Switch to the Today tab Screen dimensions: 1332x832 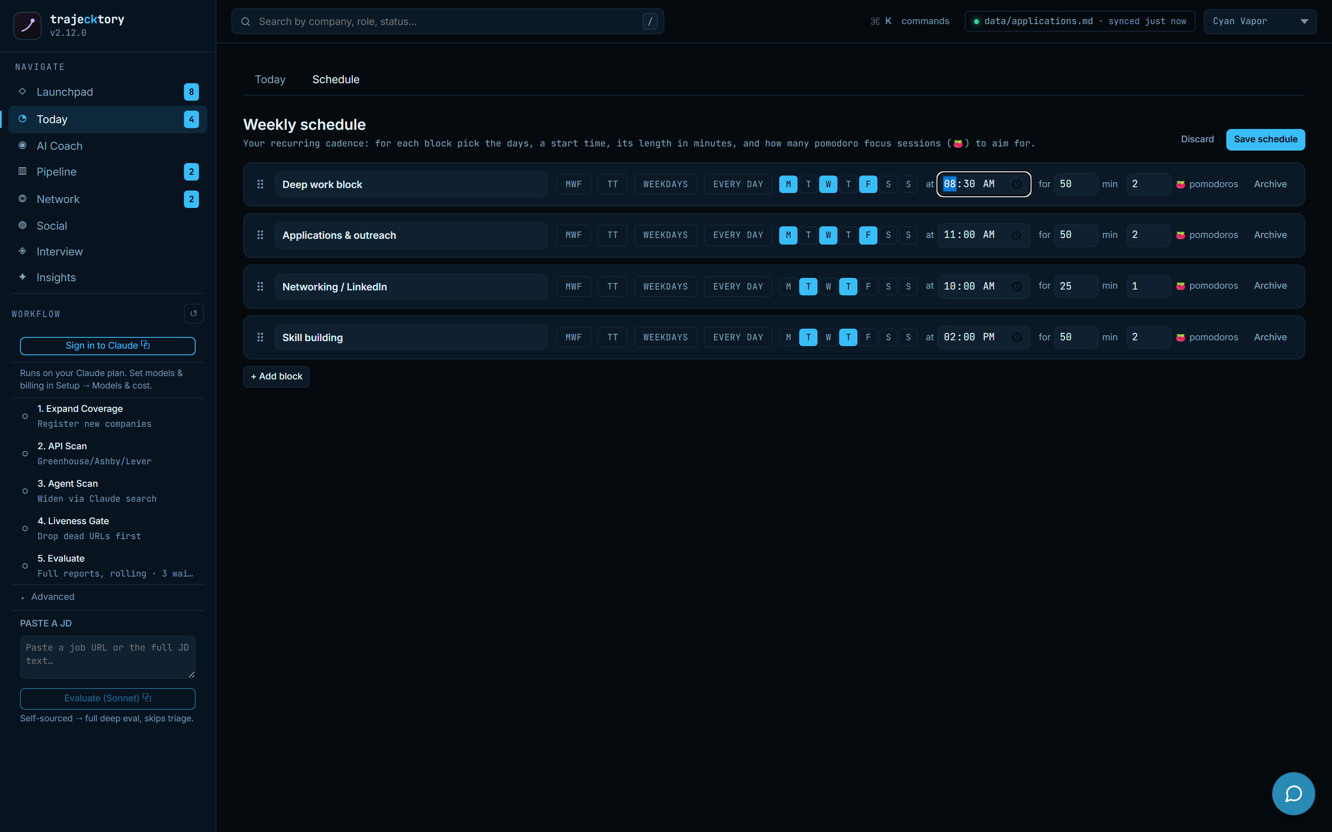click(x=270, y=79)
